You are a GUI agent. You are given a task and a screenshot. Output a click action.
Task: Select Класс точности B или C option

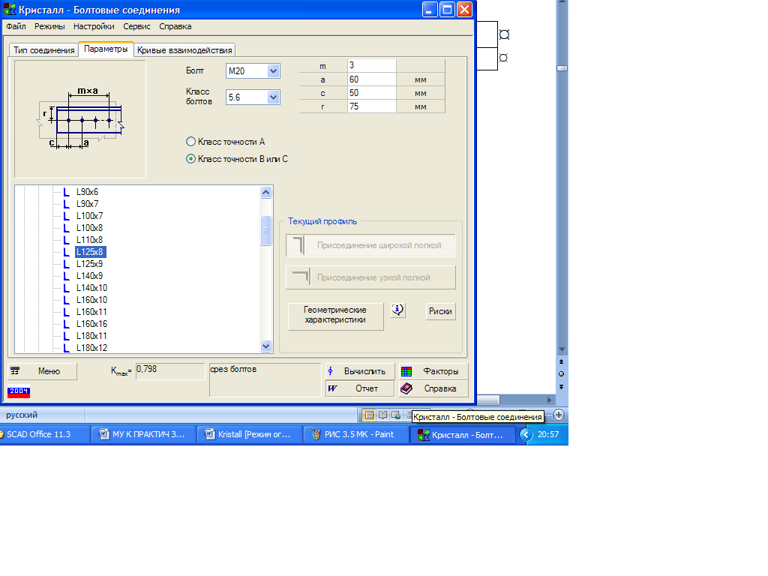click(x=191, y=159)
